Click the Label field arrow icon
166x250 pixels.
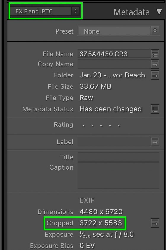(155, 142)
